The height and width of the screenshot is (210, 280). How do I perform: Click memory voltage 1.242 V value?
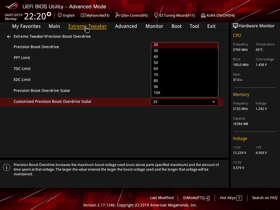[x=261, y=109]
